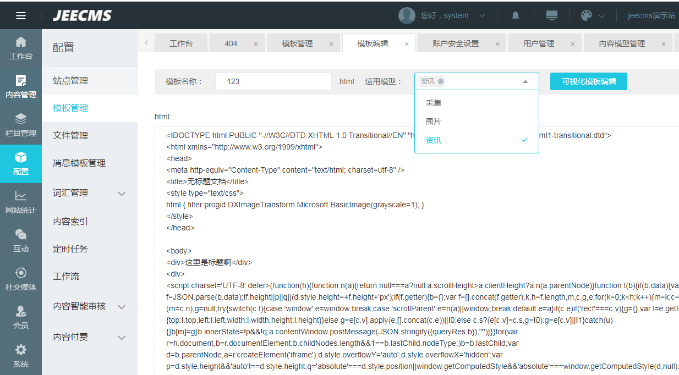Click into the html code editor
679x375 pixels.
point(417,251)
